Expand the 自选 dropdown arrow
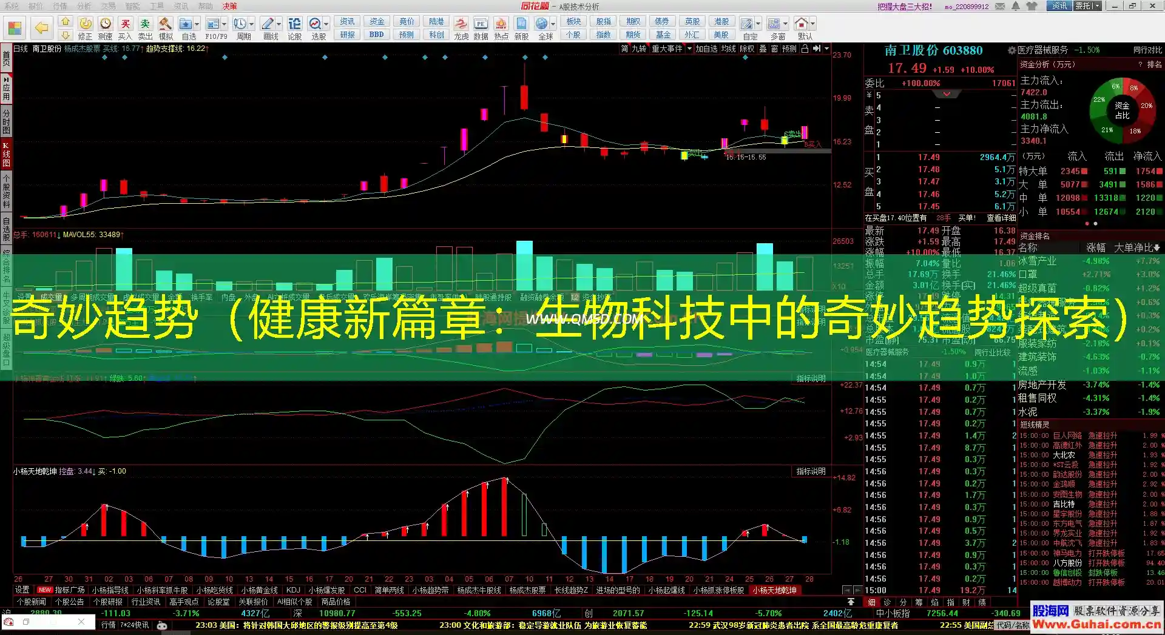Viewport: 1165px width, 635px height. tap(197, 24)
